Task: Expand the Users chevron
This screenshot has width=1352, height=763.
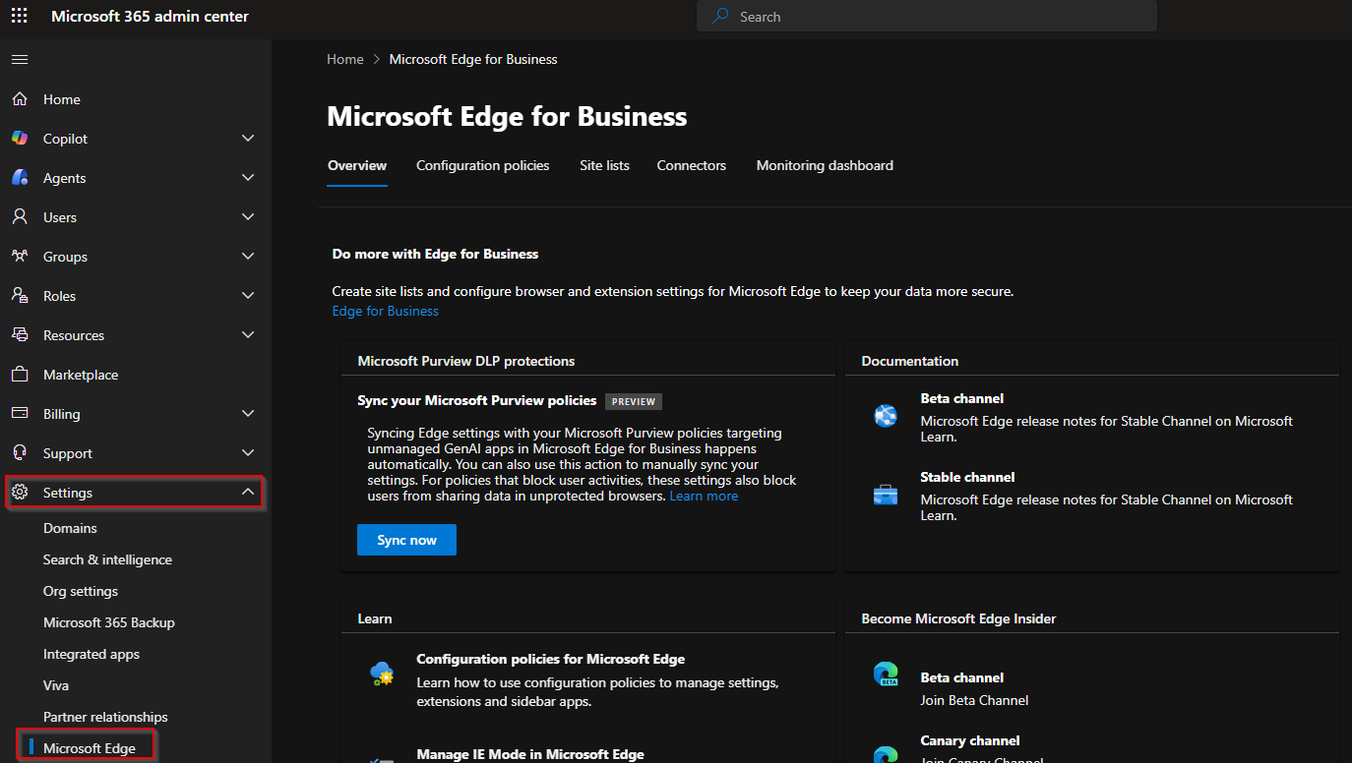Action: pos(248,217)
